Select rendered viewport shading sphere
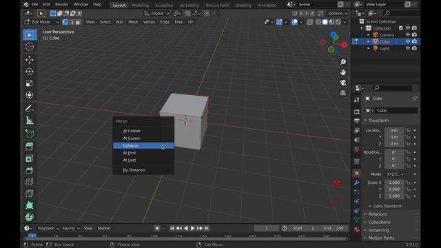This screenshot has width=441, height=248. 338,22
